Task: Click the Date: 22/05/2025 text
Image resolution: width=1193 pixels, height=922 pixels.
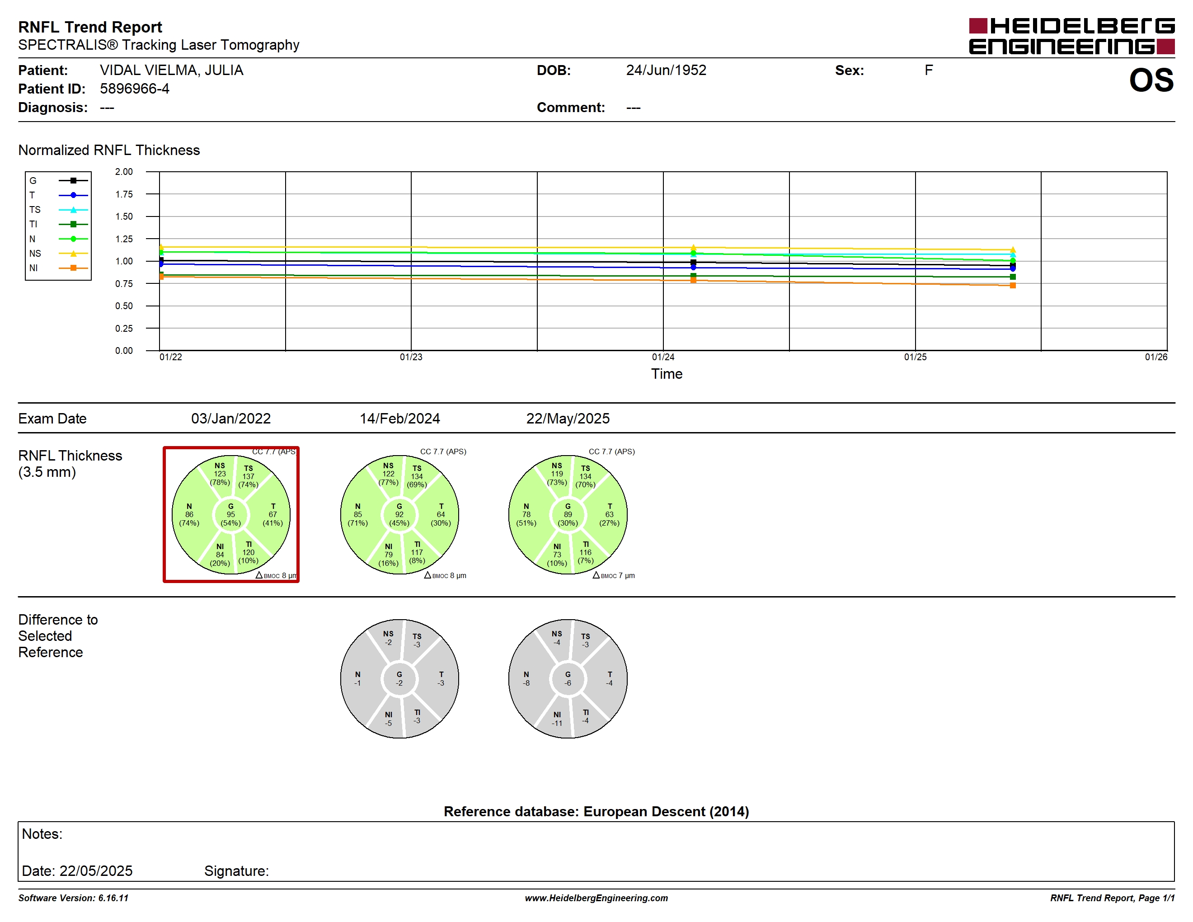Action: point(77,870)
